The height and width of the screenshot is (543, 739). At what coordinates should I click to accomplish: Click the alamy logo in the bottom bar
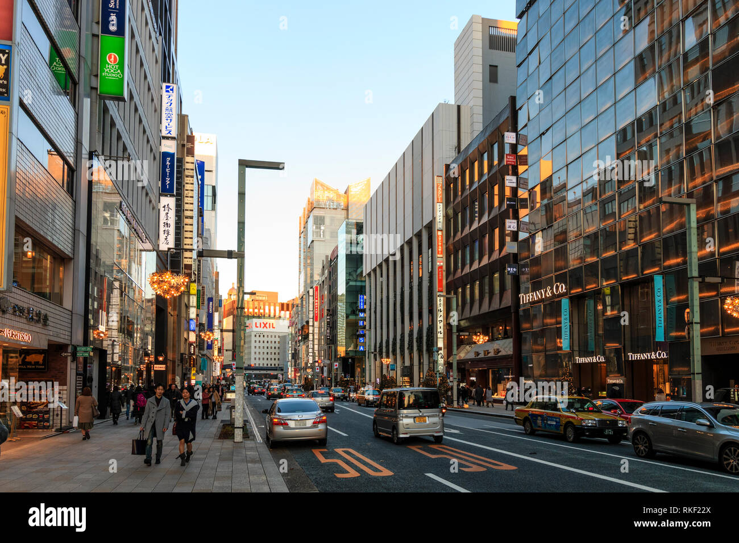click(x=57, y=517)
